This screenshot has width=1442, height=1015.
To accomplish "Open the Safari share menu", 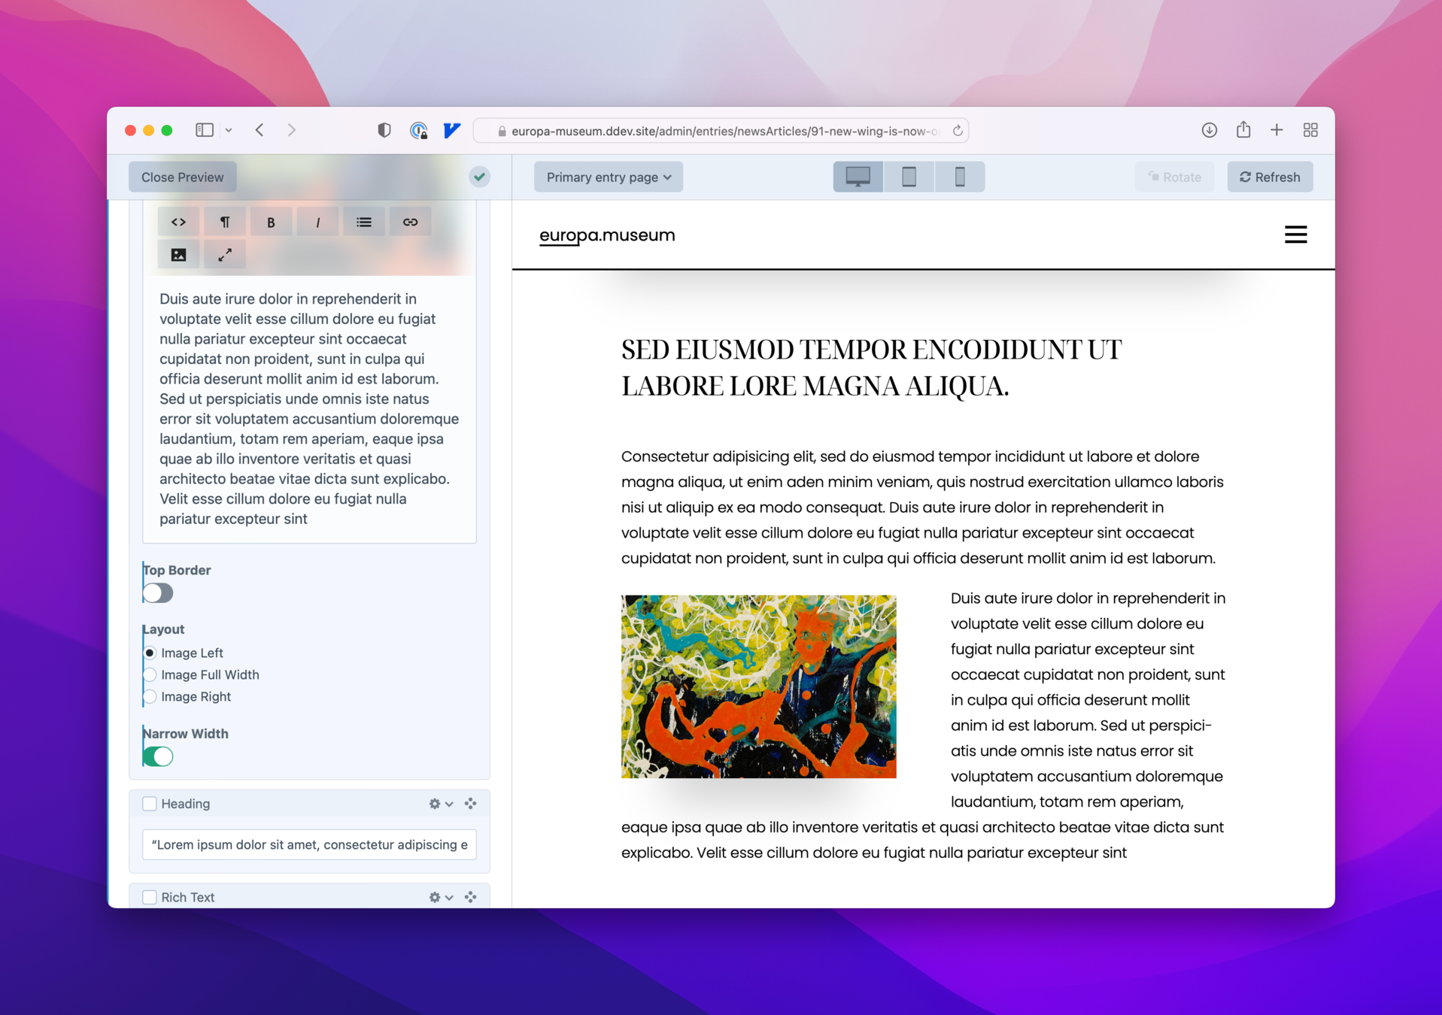I will pyautogui.click(x=1243, y=129).
